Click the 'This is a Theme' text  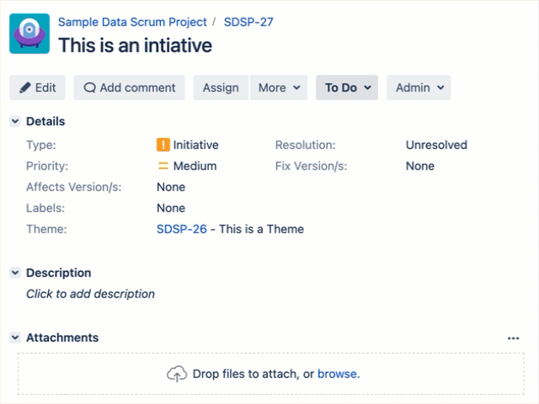(x=262, y=229)
